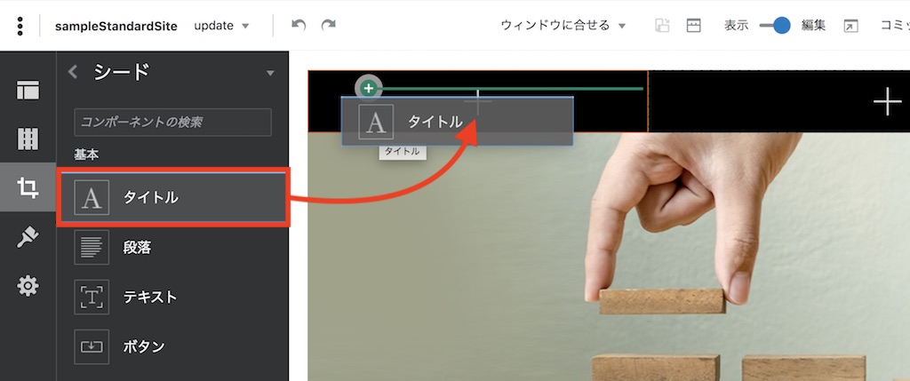Click the undo arrow

tap(299, 25)
